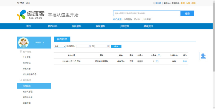
Task: Click the 2016年12月15日 下午 cell
Action: coord(71,61)
